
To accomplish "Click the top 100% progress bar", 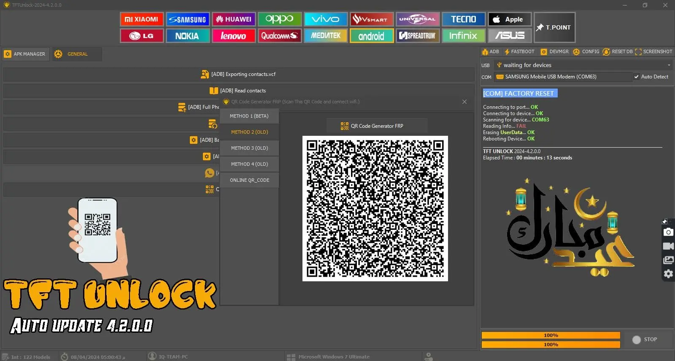I will click(x=551, y=335).
